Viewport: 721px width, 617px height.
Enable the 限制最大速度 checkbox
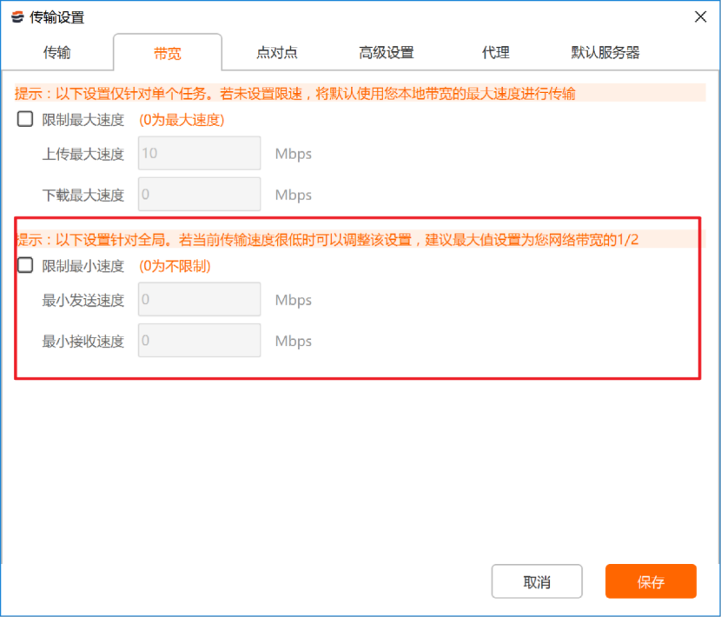(x=25, y=120)
